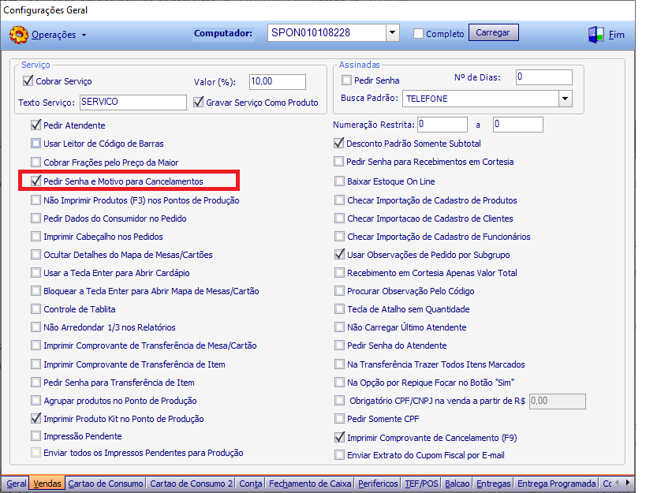Click the Operações gear icon
Viewport: 646px width, 493px height.
click(19, 35)
